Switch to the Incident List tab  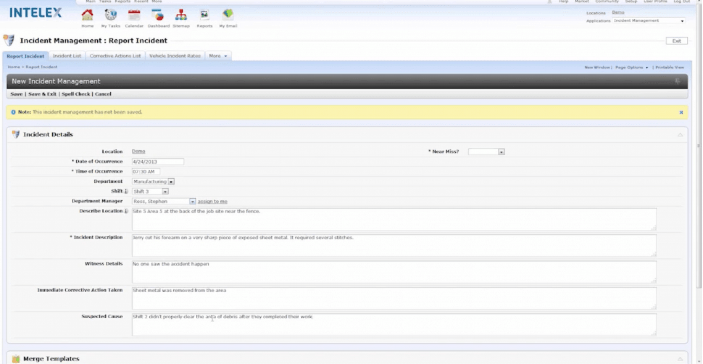[x=67, y=56]
